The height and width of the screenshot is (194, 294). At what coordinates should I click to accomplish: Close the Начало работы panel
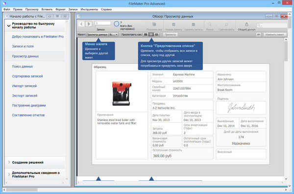tap(65, 16)
